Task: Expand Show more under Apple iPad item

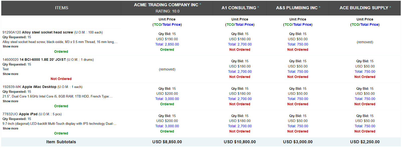Action: 11,128
